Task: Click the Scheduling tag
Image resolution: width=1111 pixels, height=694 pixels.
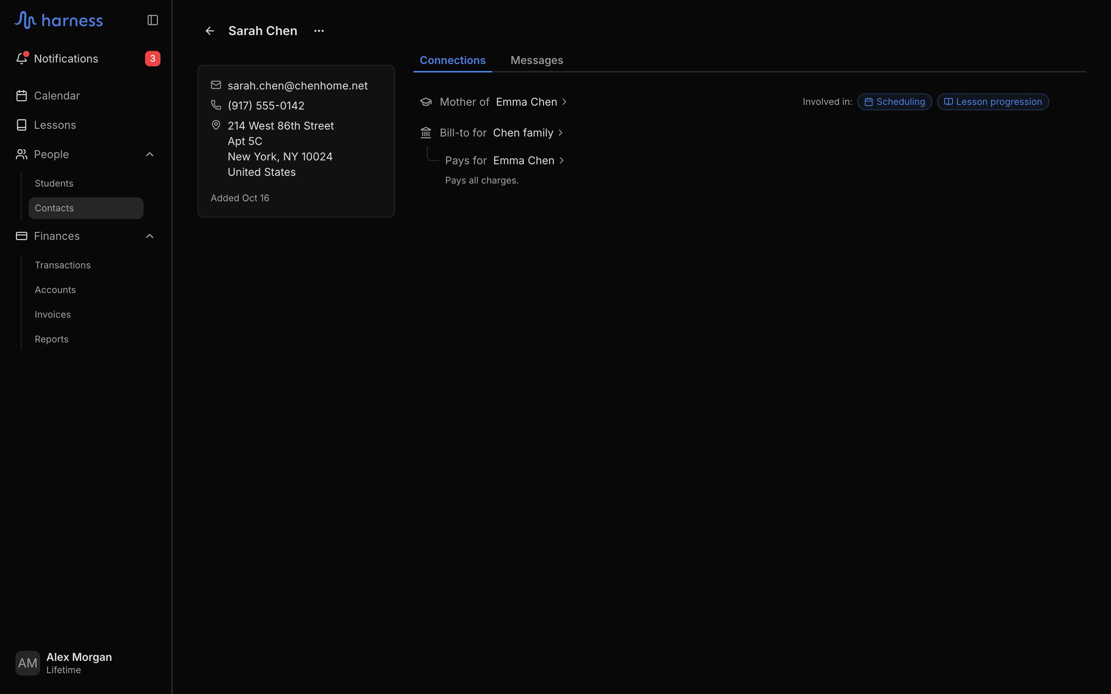Action: point(894,102)
